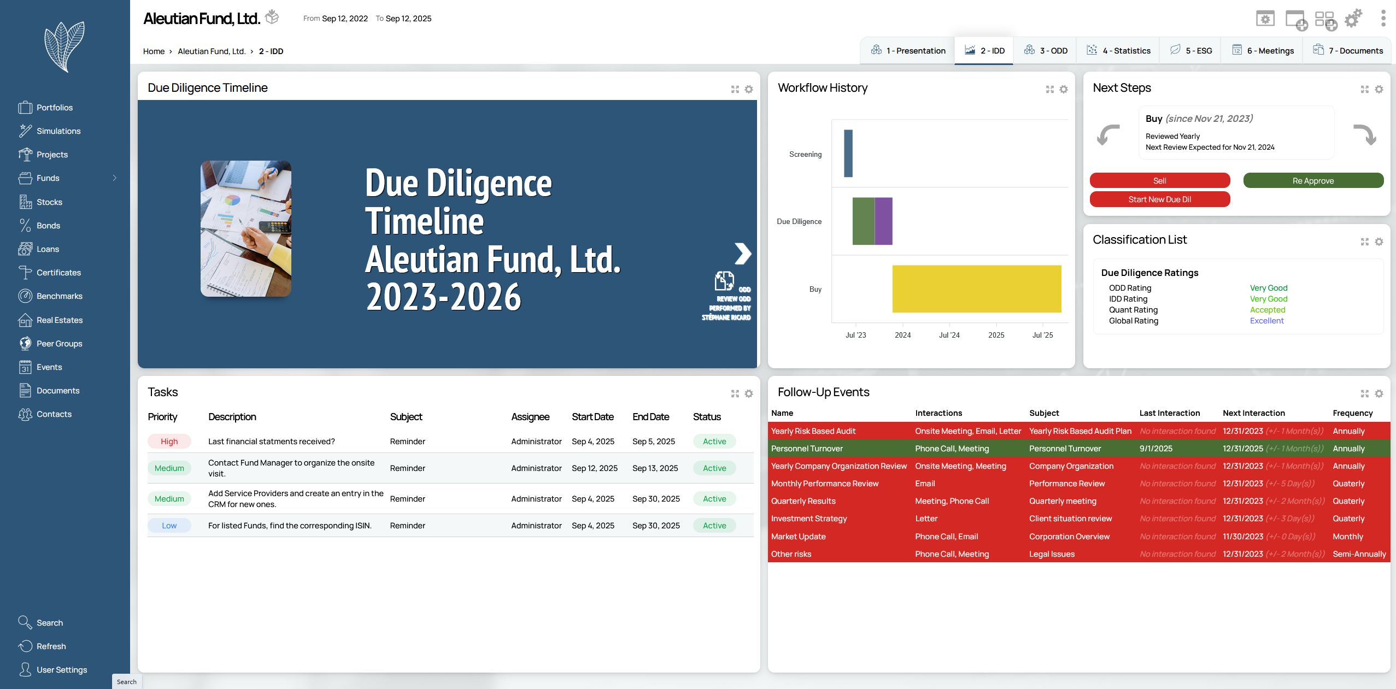The height and width of the screenshot is (689, 1396).
Task: Open the double-gear advanced settings icon
Action: [x=1353, y=19]
